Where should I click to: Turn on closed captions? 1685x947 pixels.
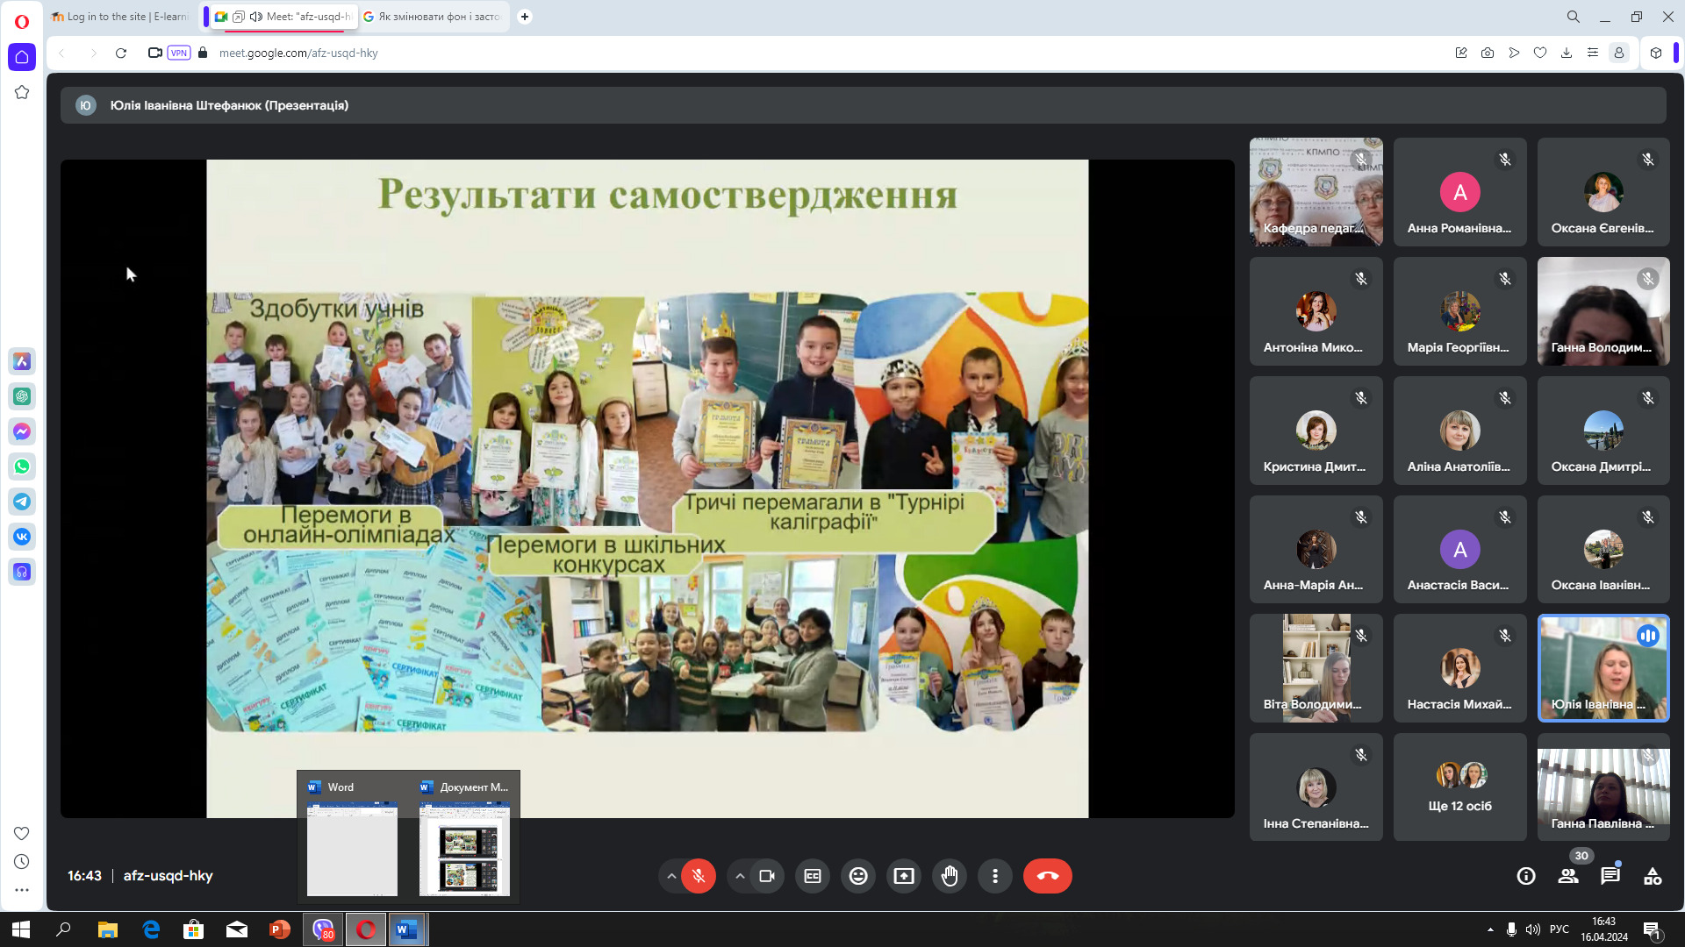click(x=813, y=876)
